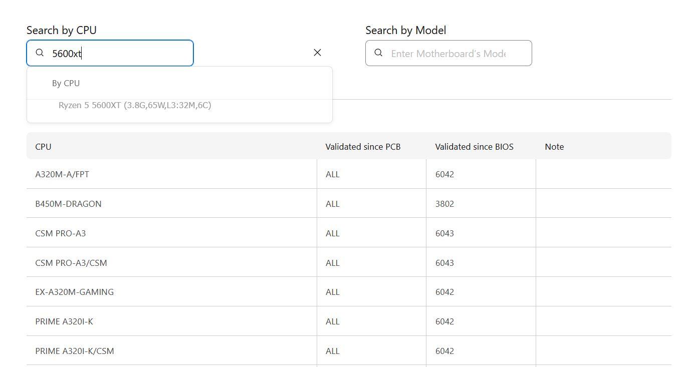This screenshot has height=367, width=681.
Task: Click Validated since BIOS column header
Action: point(474,147)
